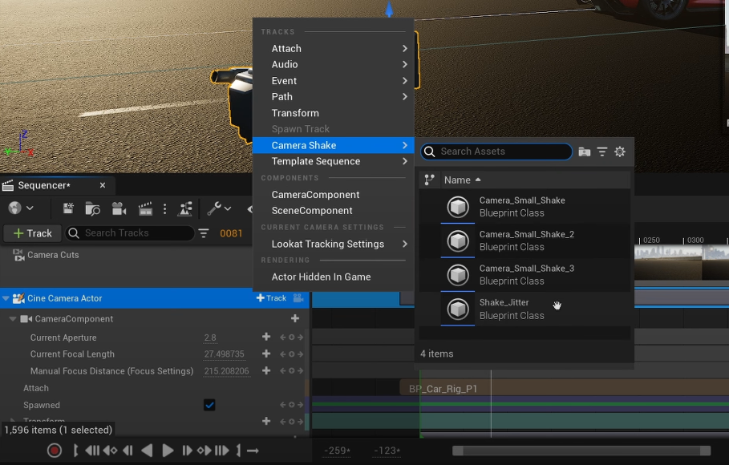Collapse the Cine Camera Actor track
This screenshot has width=729, height=465.
pyautogui.click(x=6, y=298)
